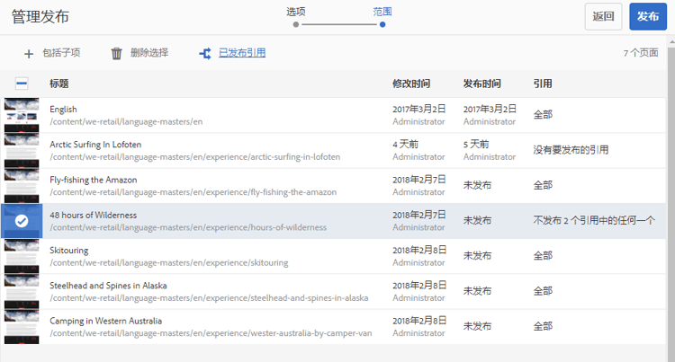Click 全部 in the Fly-fishing the Amazon row
The image size is (675, 362).
(x=543, y=185)
